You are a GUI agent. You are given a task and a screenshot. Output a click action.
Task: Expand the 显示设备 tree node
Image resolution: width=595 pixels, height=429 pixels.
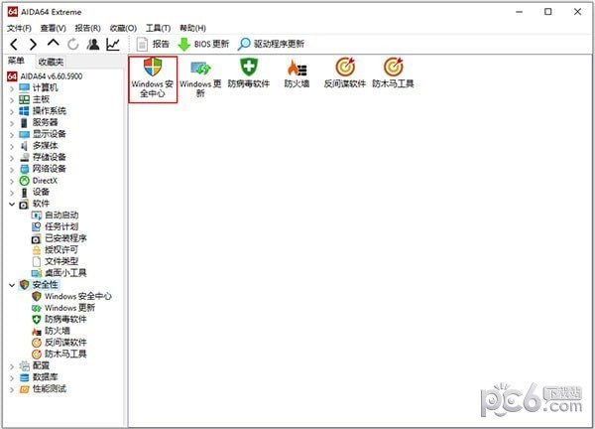pyautogui.click(x=12, y=135)
